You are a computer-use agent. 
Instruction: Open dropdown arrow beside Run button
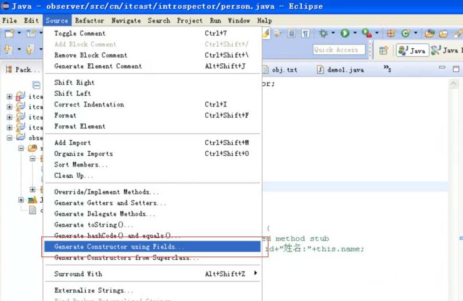tap(355, 34)
